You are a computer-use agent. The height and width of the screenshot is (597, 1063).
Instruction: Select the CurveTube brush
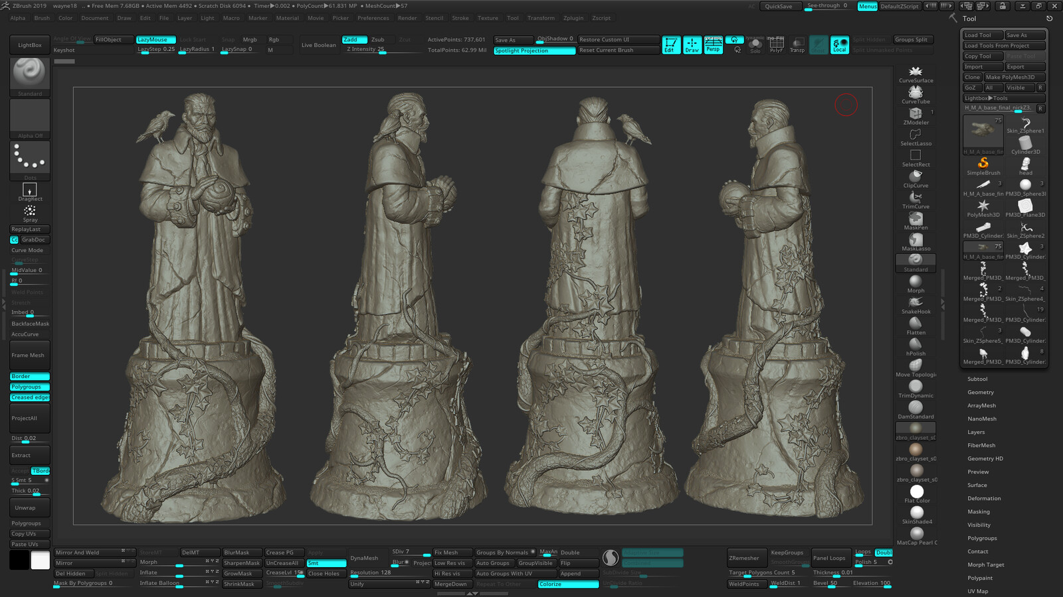[x=916, y=95]
